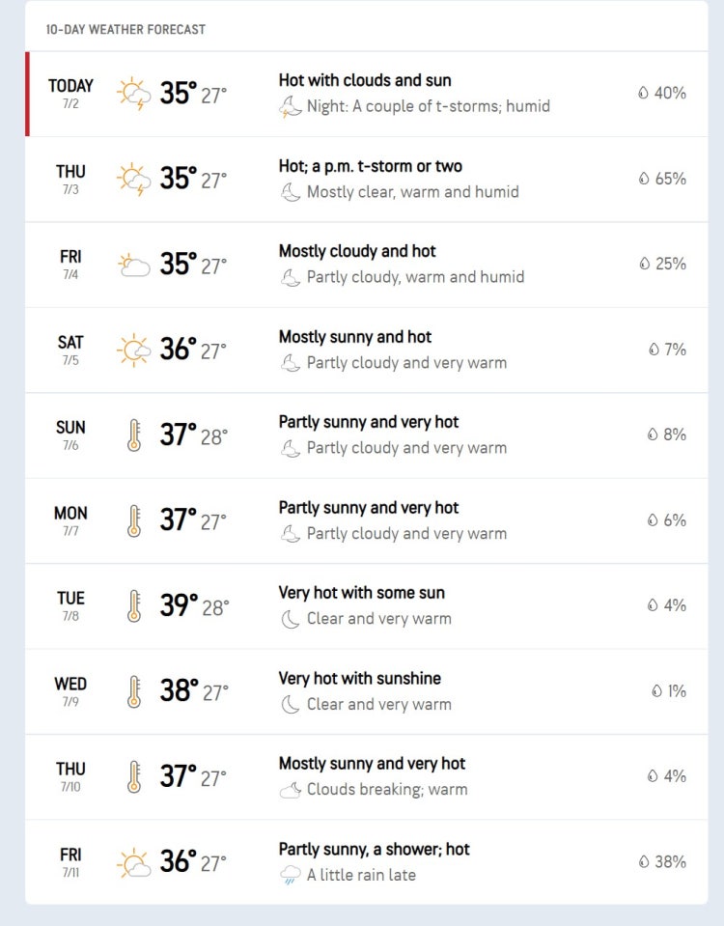Click Saturday 7/5 mostly sunny icon
Screen dimensions: 724x926
pyautogui.click(x=133, y=350)
